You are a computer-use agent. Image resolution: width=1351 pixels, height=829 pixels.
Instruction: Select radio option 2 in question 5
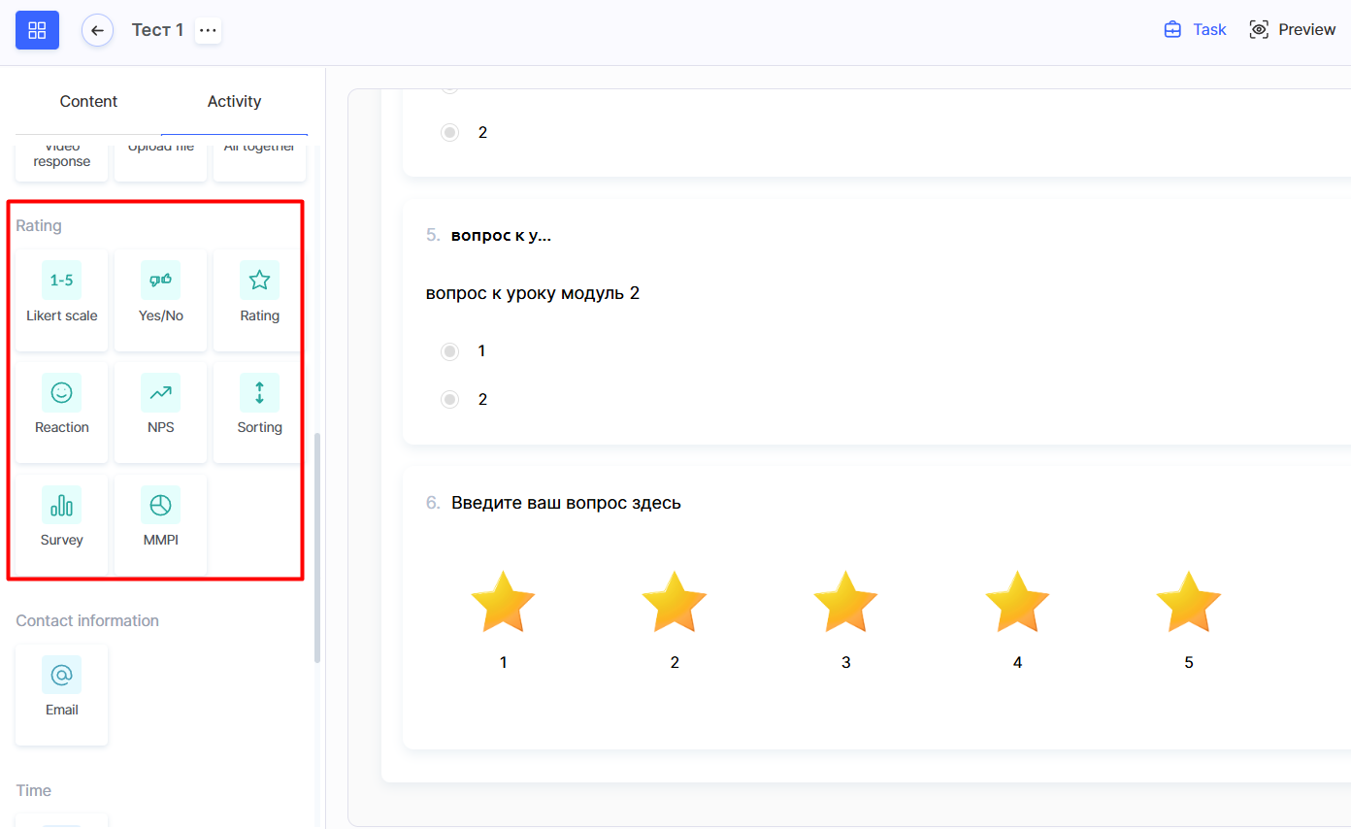[449, 399]
